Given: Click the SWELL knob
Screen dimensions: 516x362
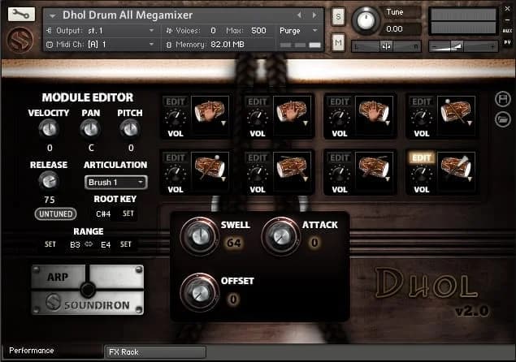Looking at the screenshot, I should pos(198,235).
